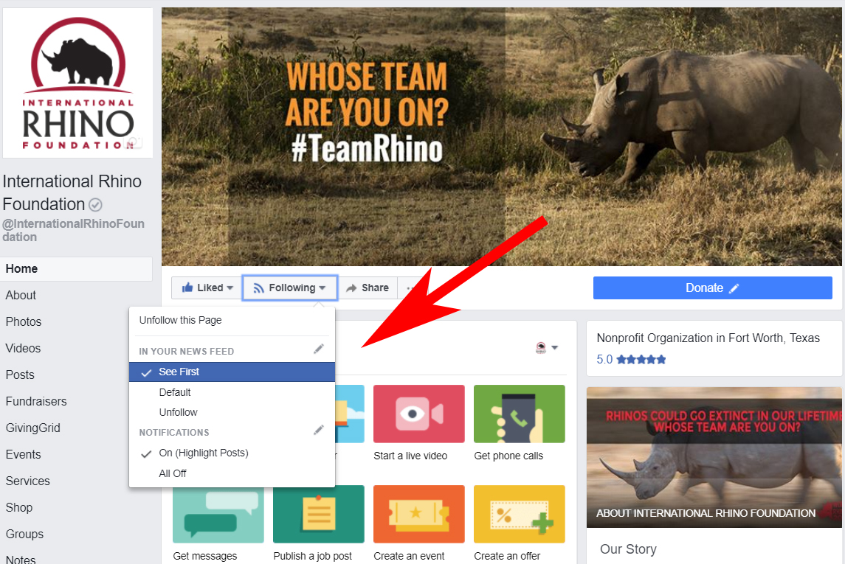Open the Liked dropdown button
Screen dimensions: 845x564
point(207,288)
